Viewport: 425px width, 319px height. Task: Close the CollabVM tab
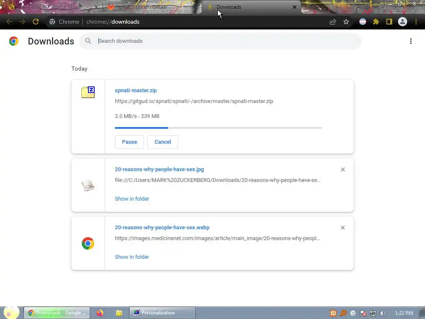[96, 7]
